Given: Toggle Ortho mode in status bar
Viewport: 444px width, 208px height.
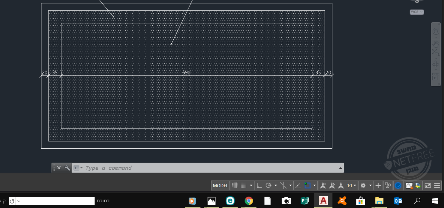Looking at the screenshot, I should (259, 186).
